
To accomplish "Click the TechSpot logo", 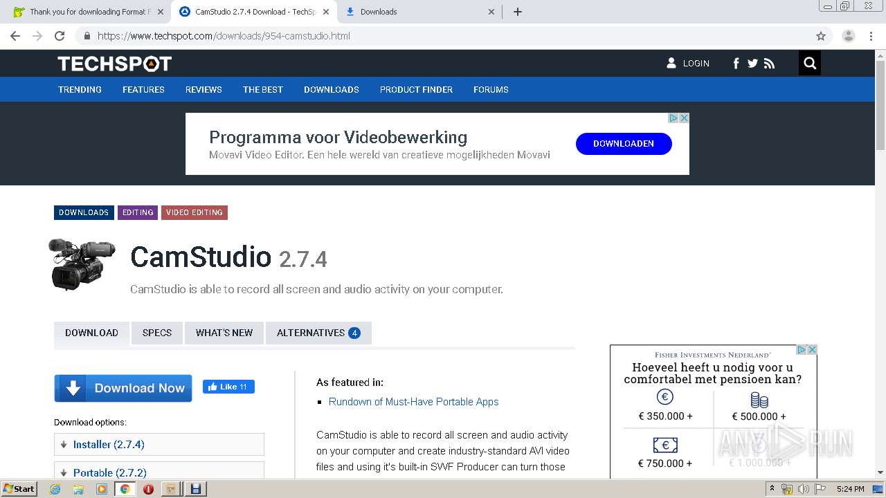I will coord(114,64).
